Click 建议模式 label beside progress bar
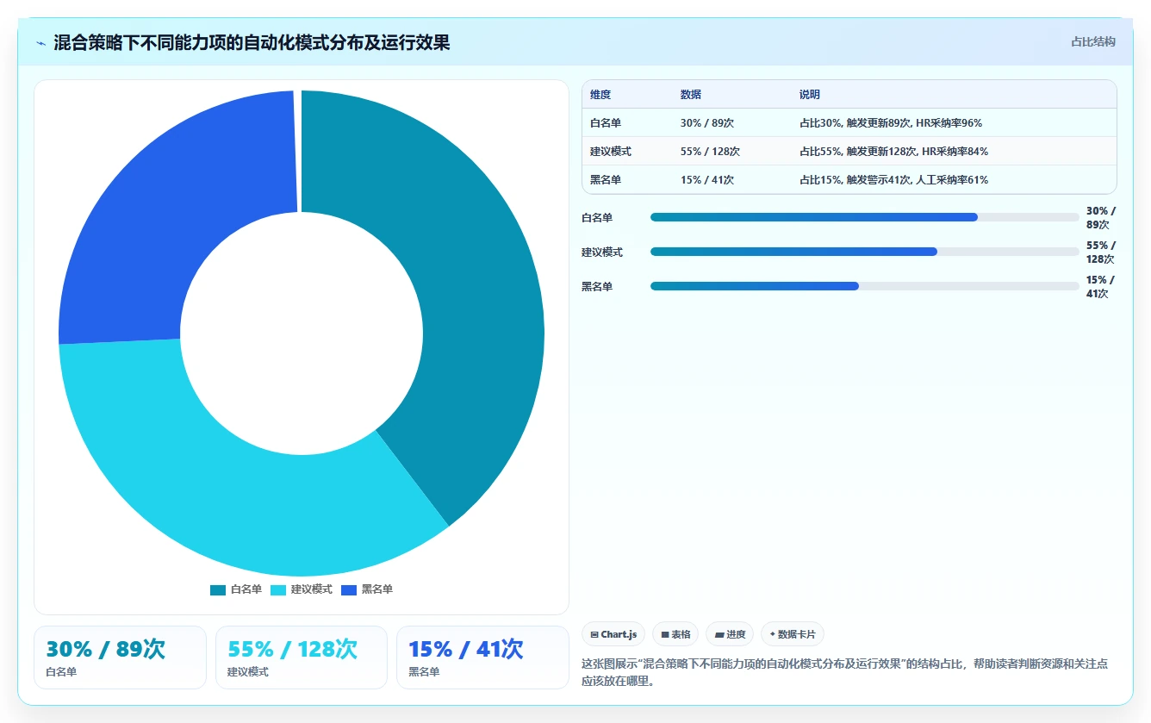Viewport: 1151px width, 723px height. [602, 252]
